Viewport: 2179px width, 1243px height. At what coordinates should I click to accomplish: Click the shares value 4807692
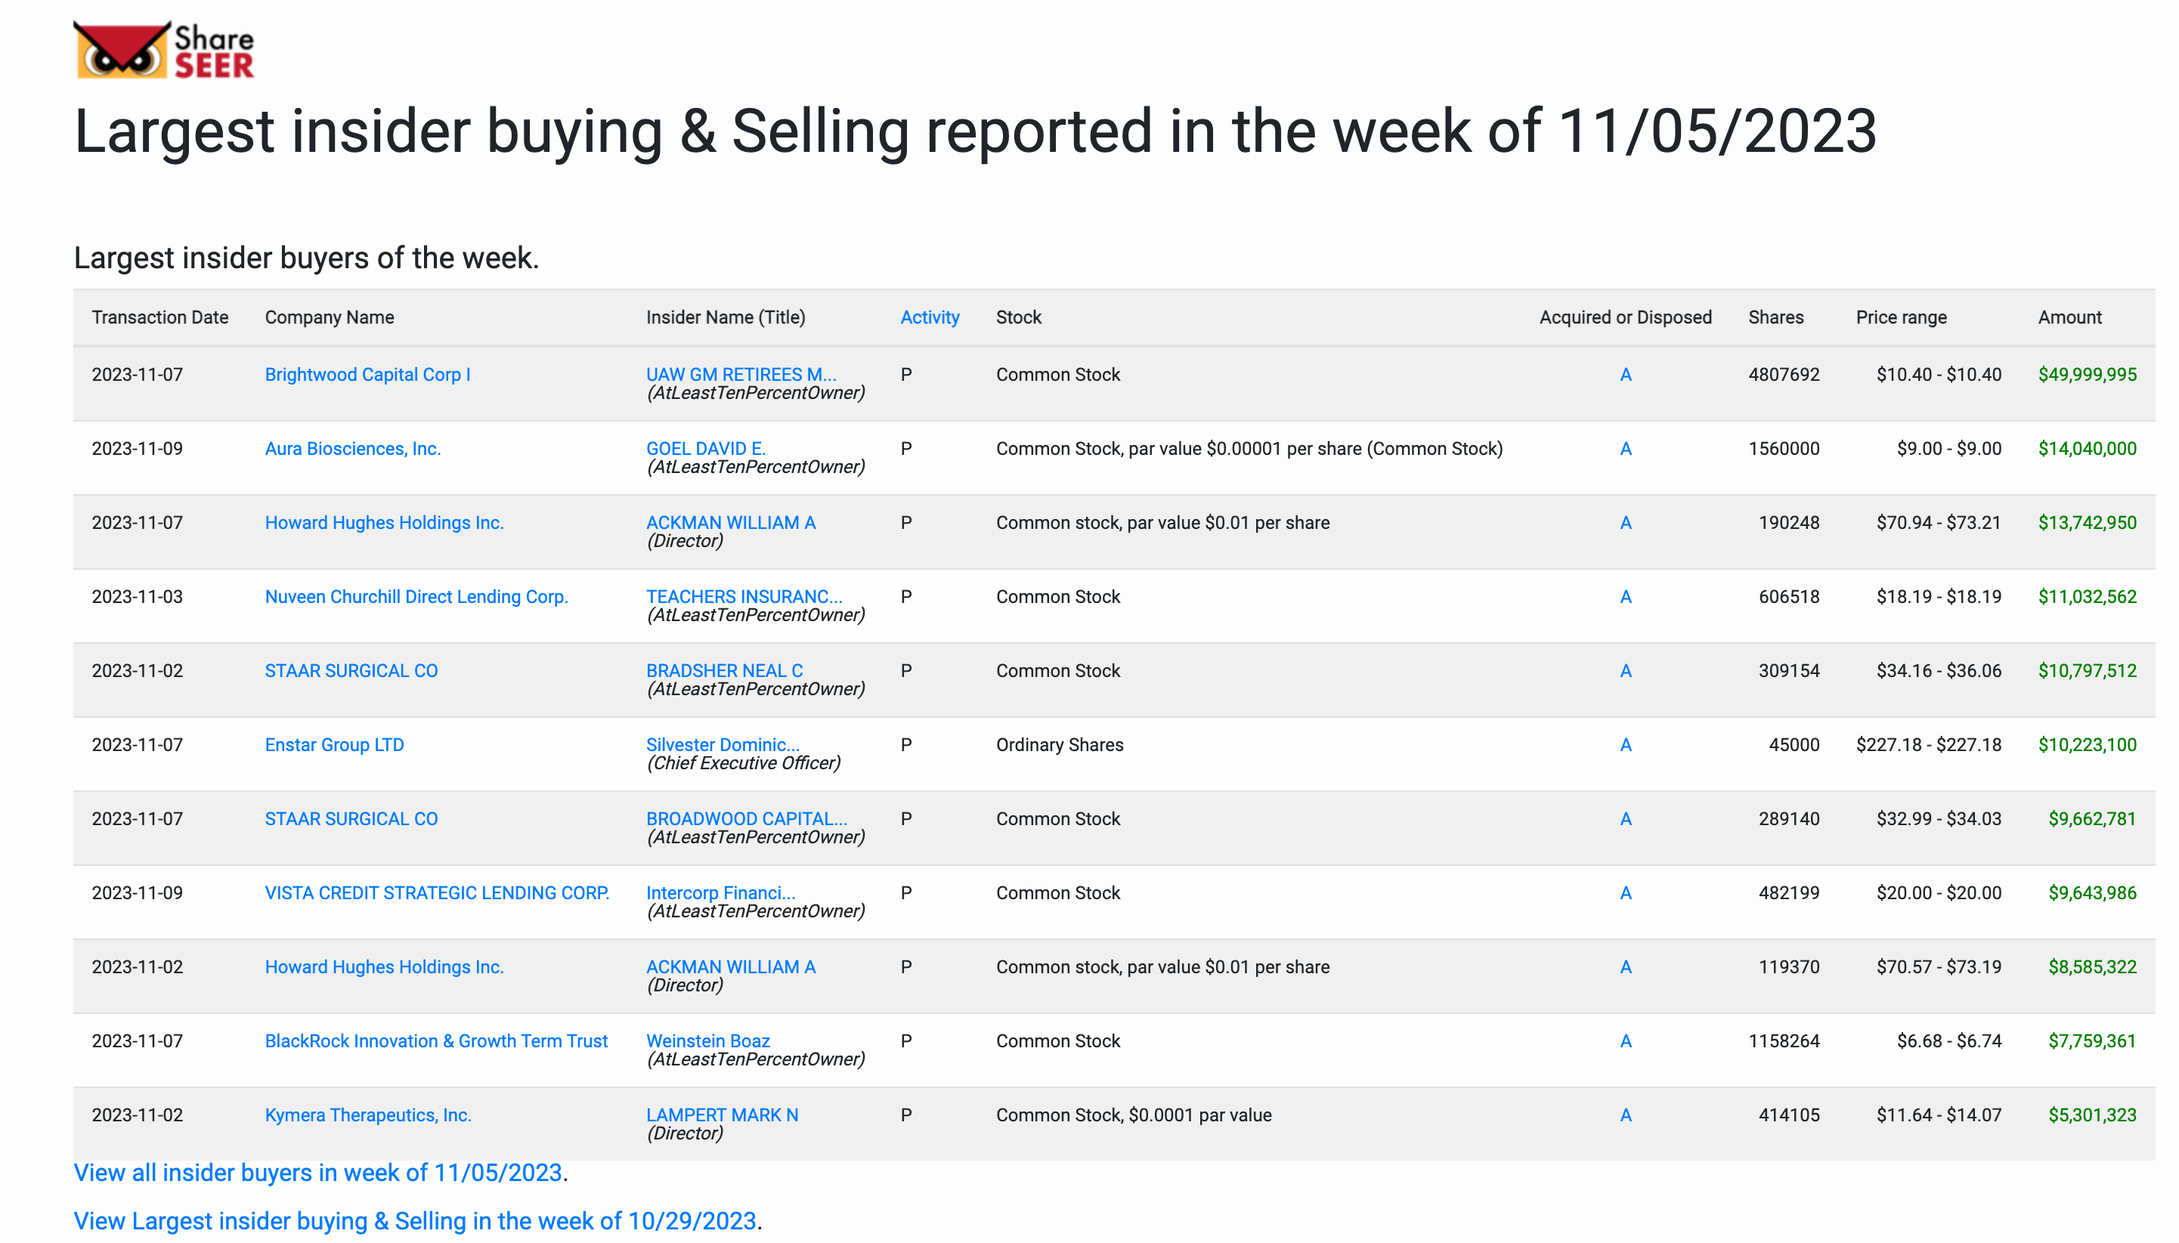pyautogui.click(x=1784, y=375)
